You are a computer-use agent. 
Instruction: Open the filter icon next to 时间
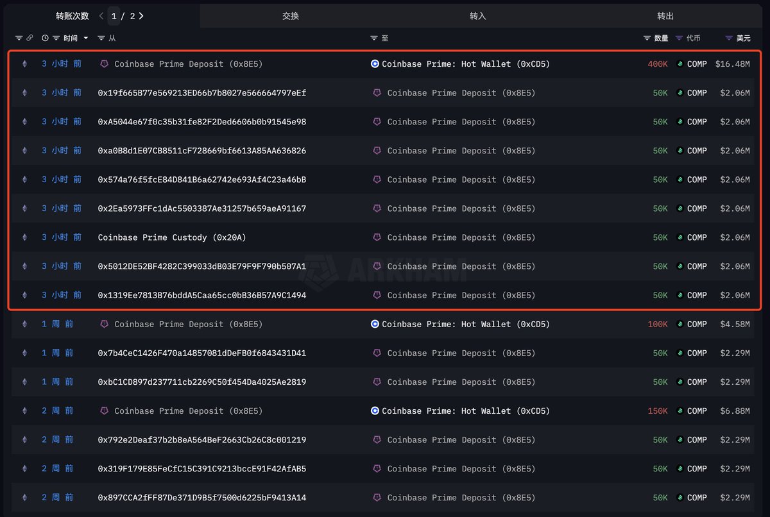(x=56, y=38)
